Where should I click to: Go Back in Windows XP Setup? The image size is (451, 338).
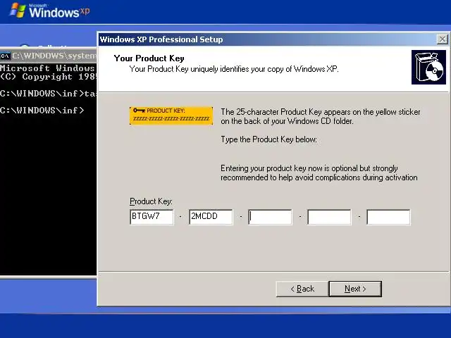302,289
